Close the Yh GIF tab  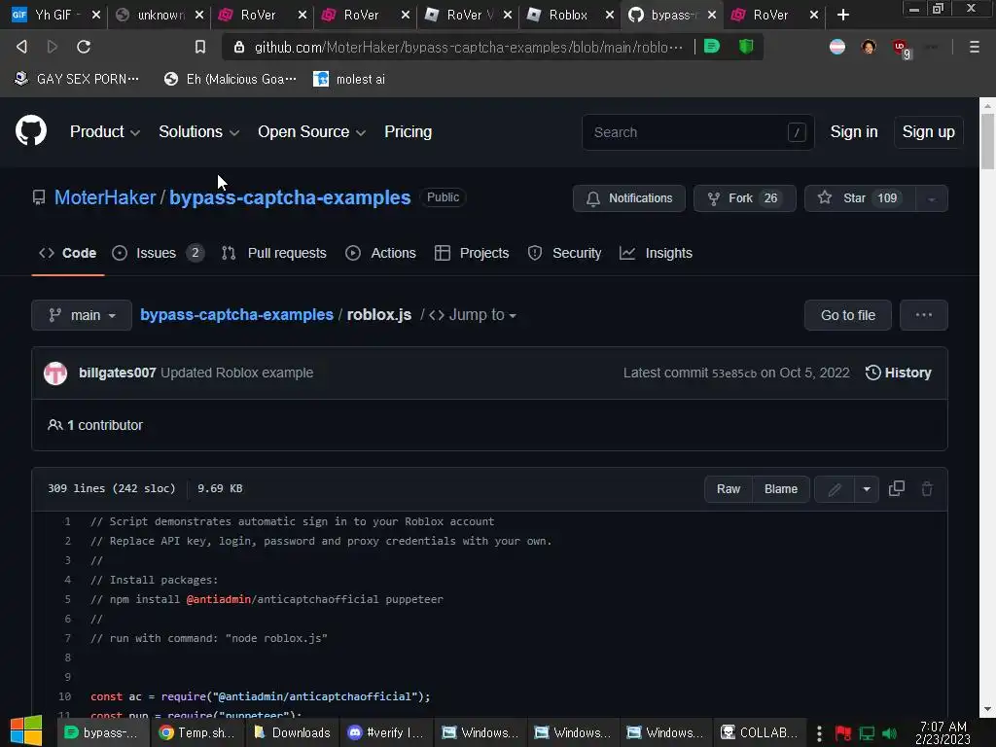(96, 15)
